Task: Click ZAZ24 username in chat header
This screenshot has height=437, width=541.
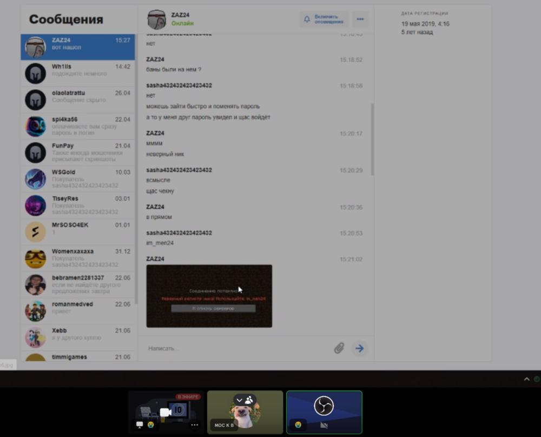Action: (x=180, y=15)
